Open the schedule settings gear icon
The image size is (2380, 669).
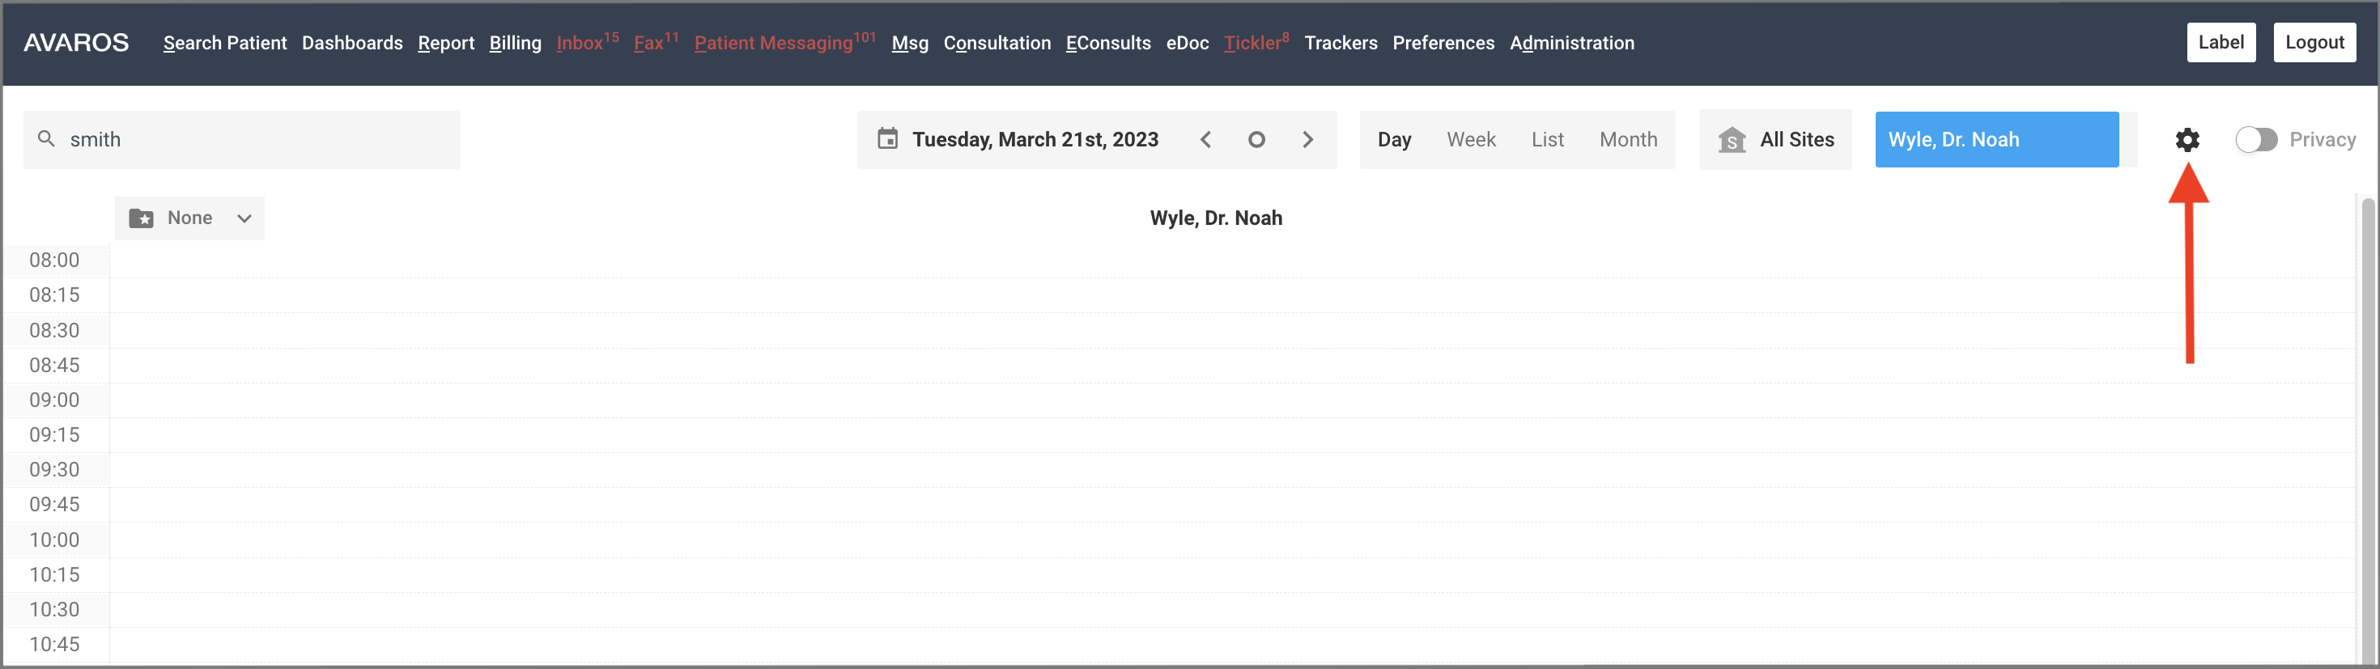click(x=2187, y=139)
